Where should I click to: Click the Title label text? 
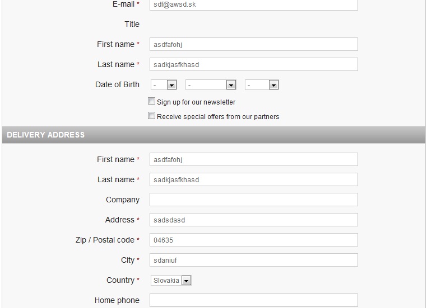coord(132,24)
